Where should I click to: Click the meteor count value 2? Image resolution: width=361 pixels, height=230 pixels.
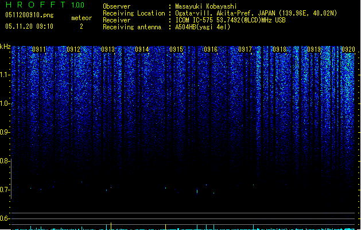coord(81,26)
